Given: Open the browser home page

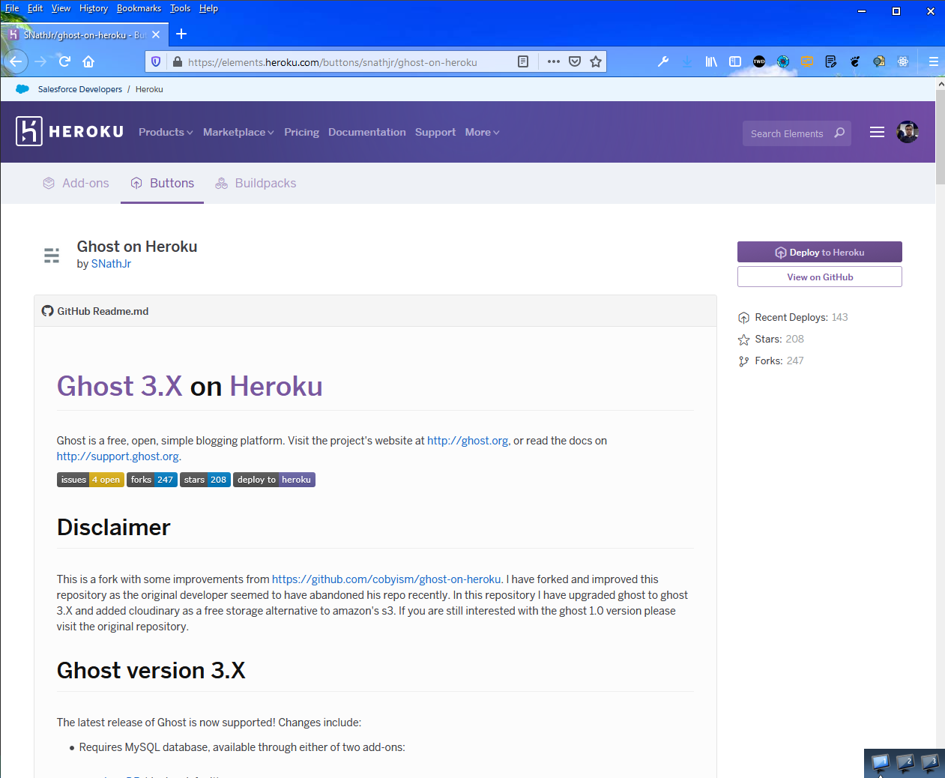Looking at the screenshot, I should coord(88,61).
